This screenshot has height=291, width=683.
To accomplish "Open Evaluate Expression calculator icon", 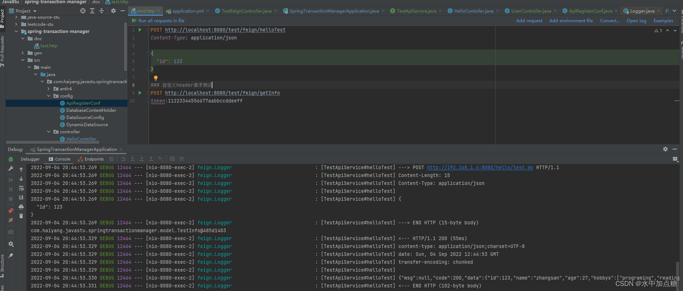I will click(172, 159).
